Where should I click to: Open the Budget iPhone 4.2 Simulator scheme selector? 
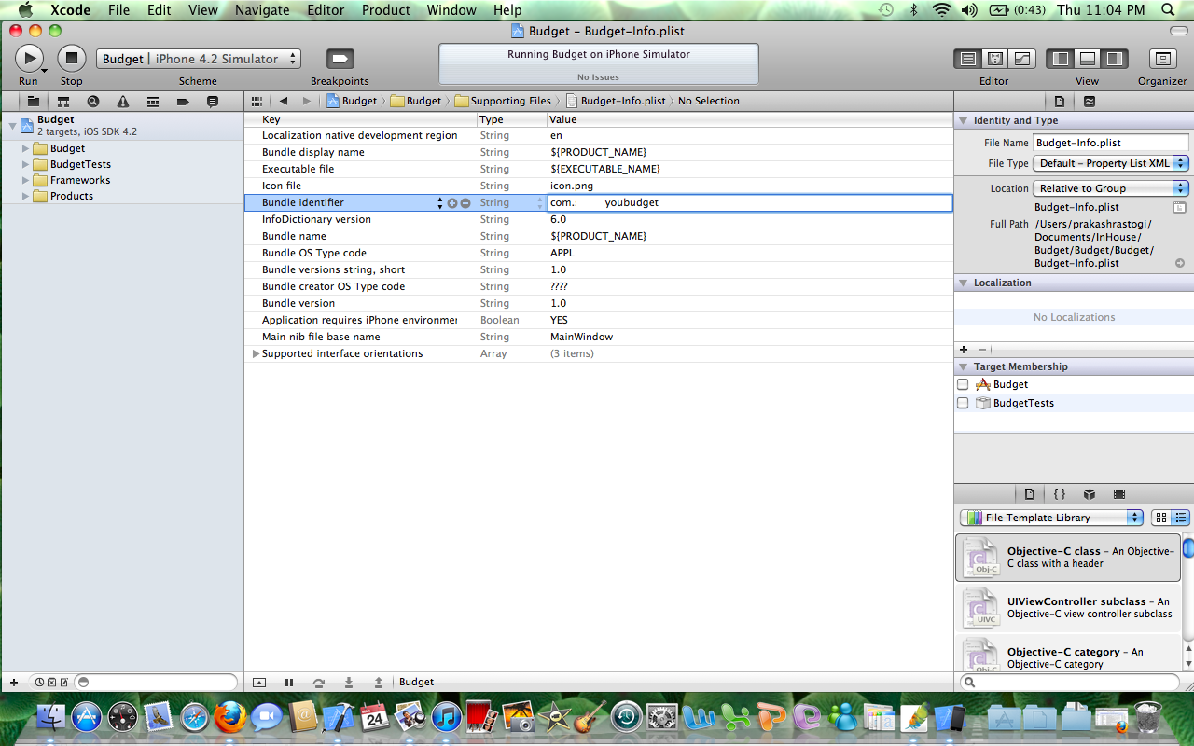[x=199, y=59]
